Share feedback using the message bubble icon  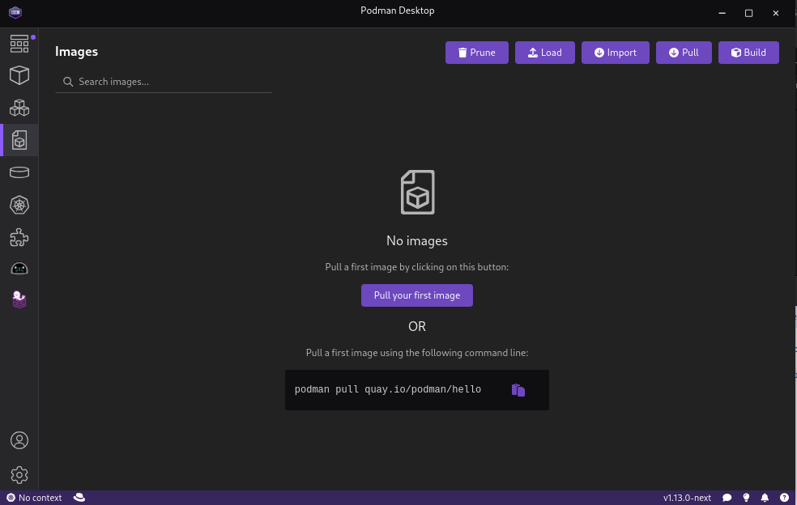pyautogui.click(x=727, y=498)
